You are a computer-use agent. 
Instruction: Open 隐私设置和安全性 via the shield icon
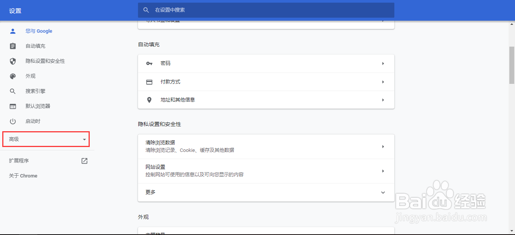pyautogui.click(x=12, y=61)
